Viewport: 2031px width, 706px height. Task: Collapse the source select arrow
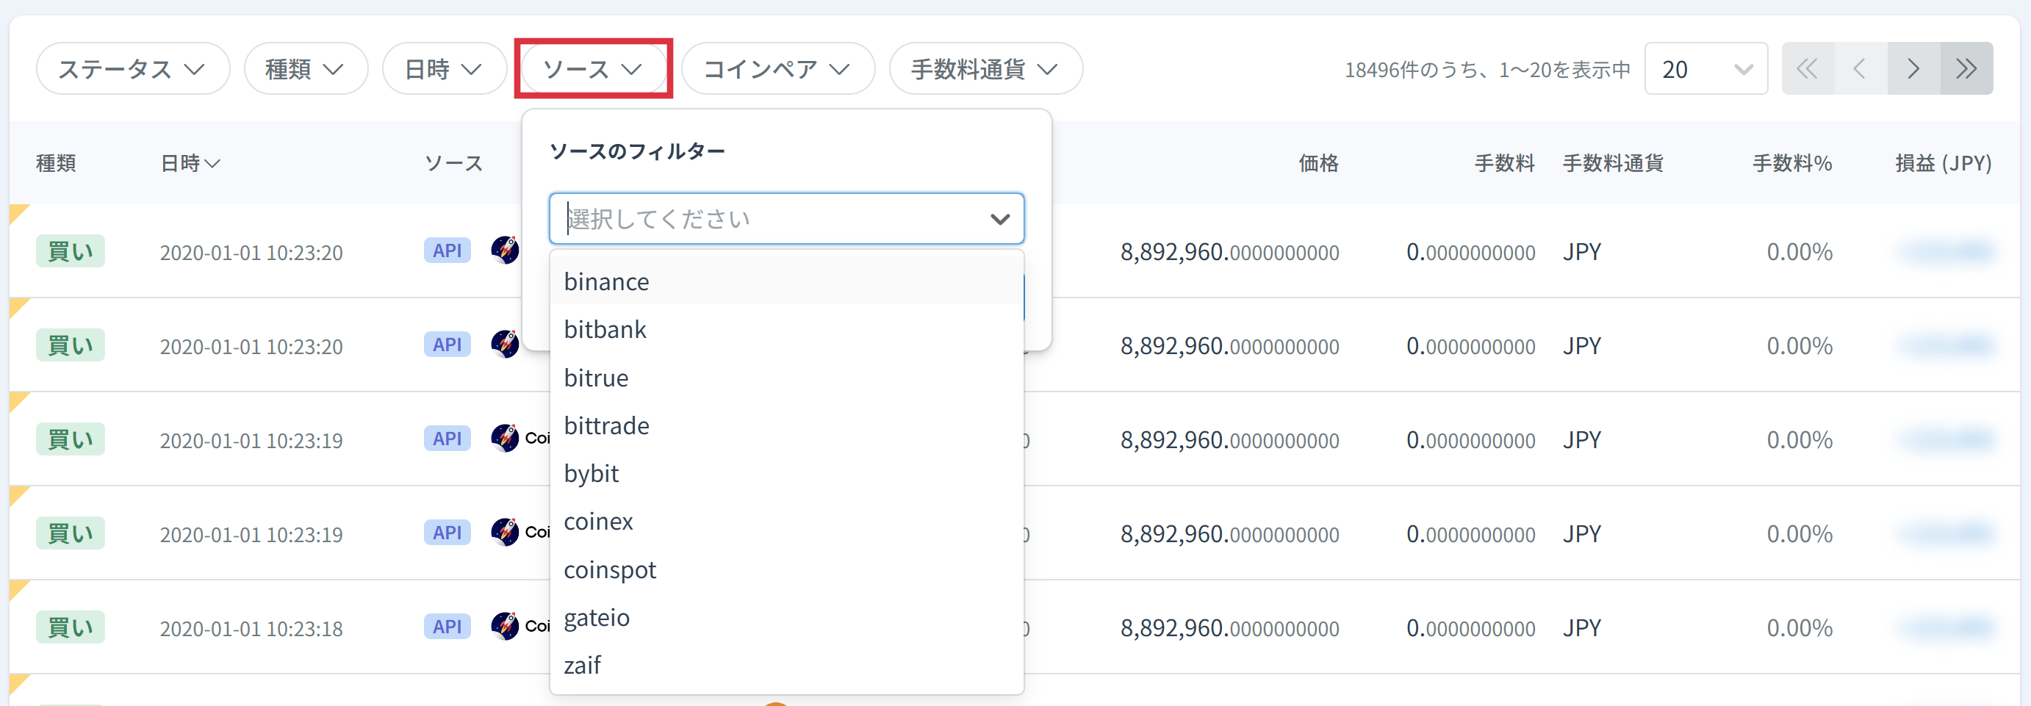pyautogui.click(x=1000, y=219)
